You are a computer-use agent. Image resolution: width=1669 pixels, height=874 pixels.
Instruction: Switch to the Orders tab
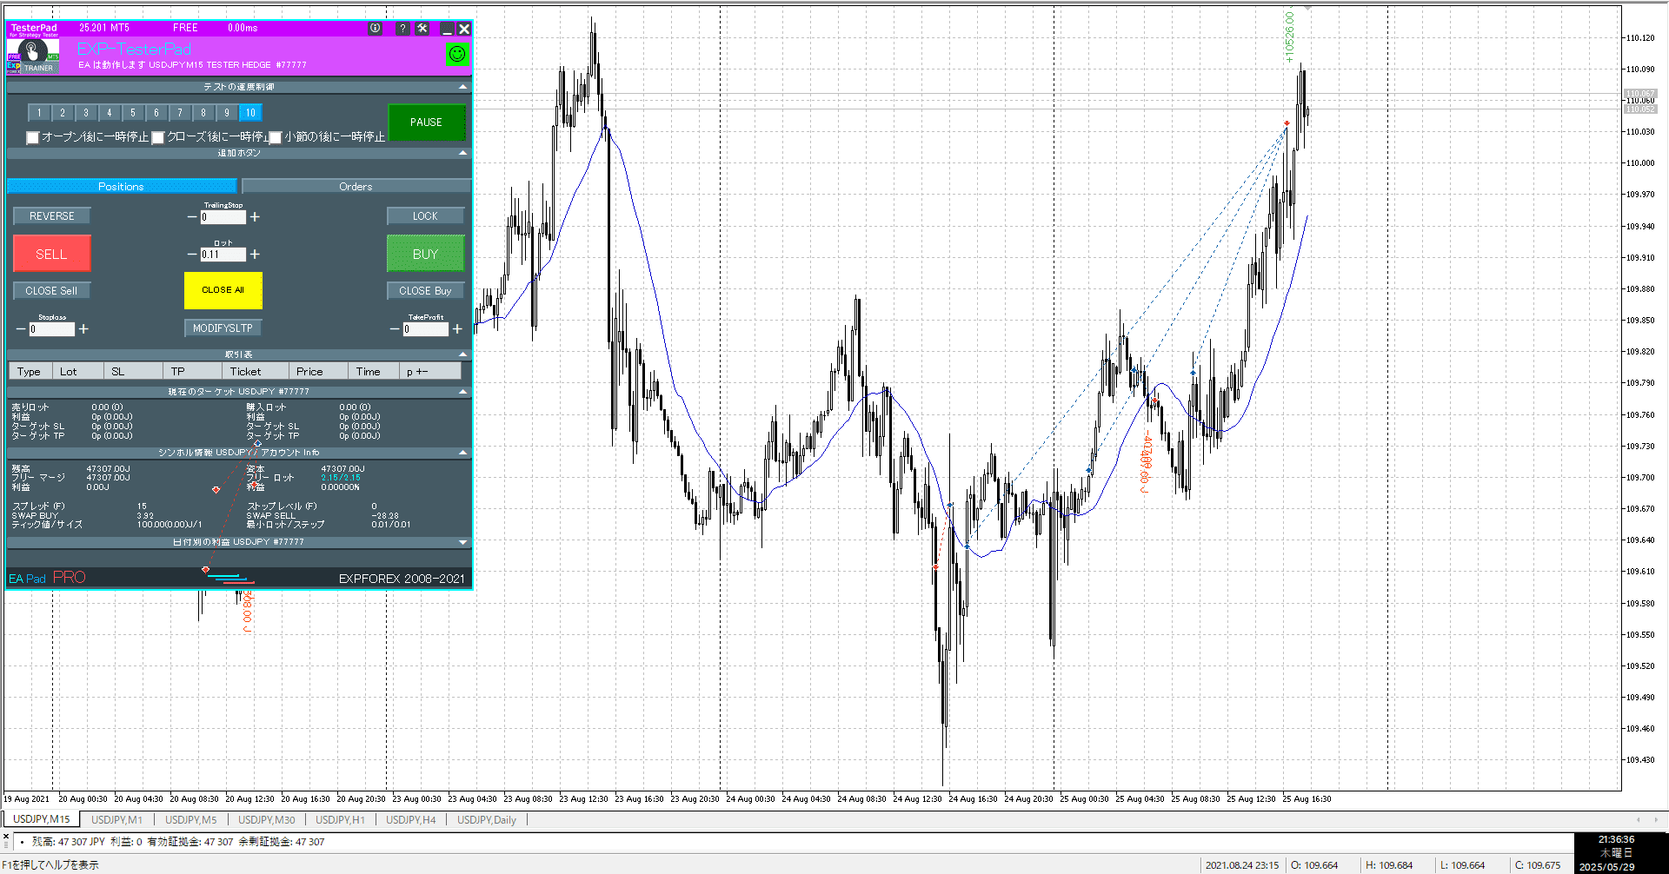pos(356,187)
